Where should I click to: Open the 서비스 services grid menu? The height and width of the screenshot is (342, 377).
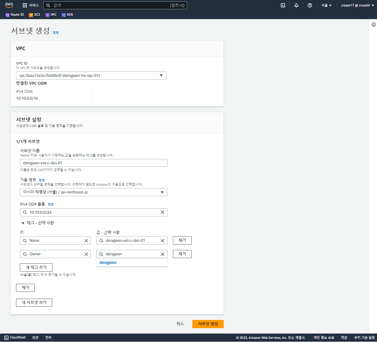click(x=31, y=5)
